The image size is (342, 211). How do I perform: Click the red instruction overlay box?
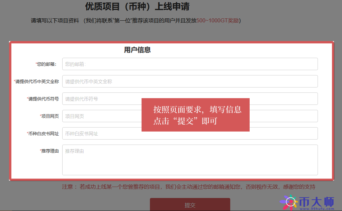196,115
